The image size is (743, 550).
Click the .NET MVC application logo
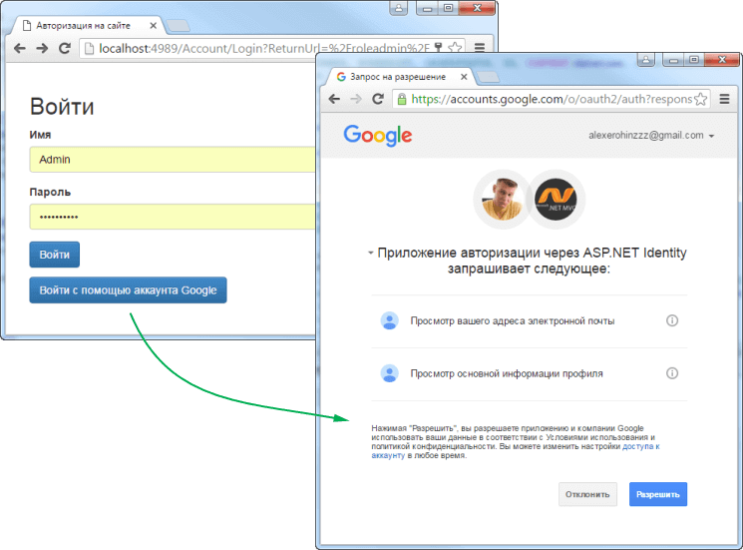coord(556,200)
